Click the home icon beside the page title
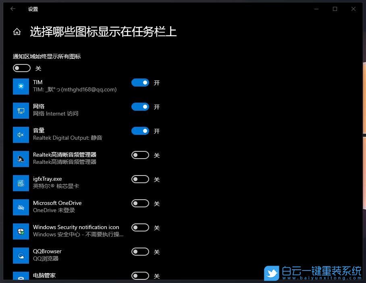This screenshot has height=283, width=366. [x=17, y=31]
